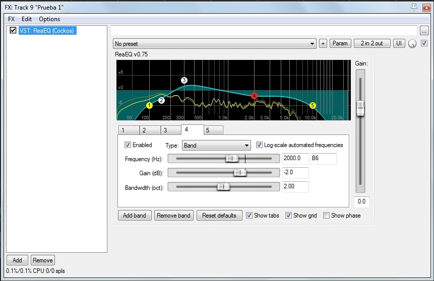Click the Bandwidth (oct) slider

click(x=223, y=187)
